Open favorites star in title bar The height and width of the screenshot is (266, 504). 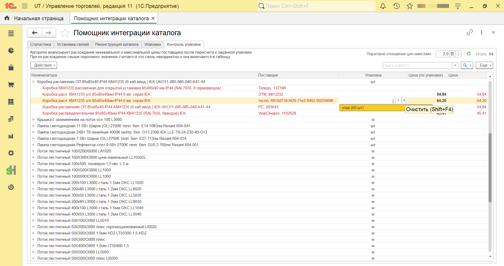click(x=409, y=6)
